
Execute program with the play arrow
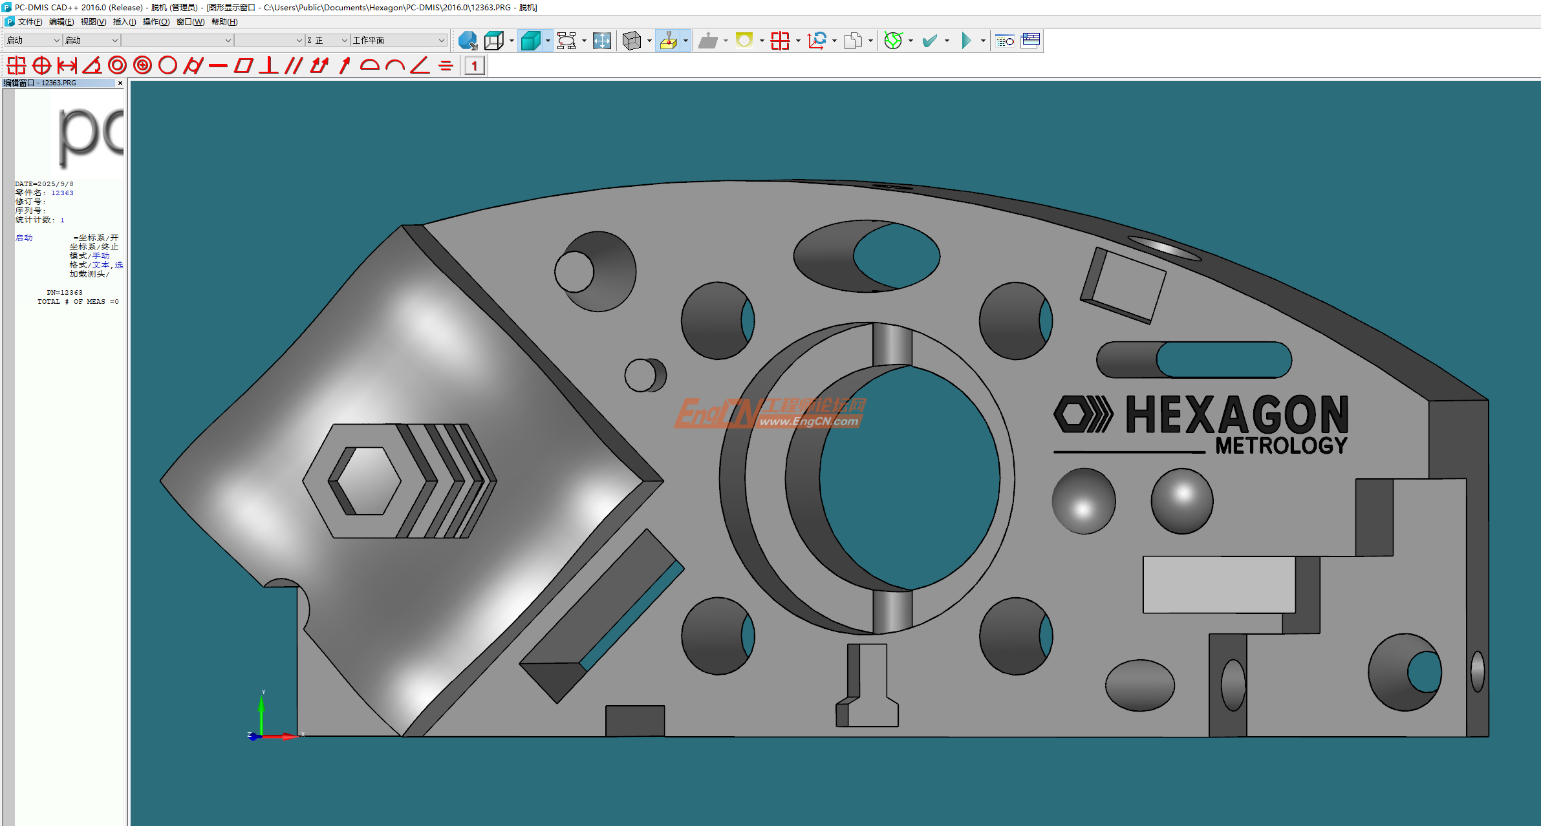pyautogui.click(x=966, y=41)
